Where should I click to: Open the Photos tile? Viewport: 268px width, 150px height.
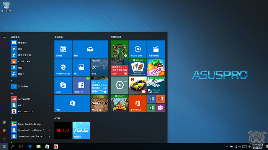tap(81, 67)
